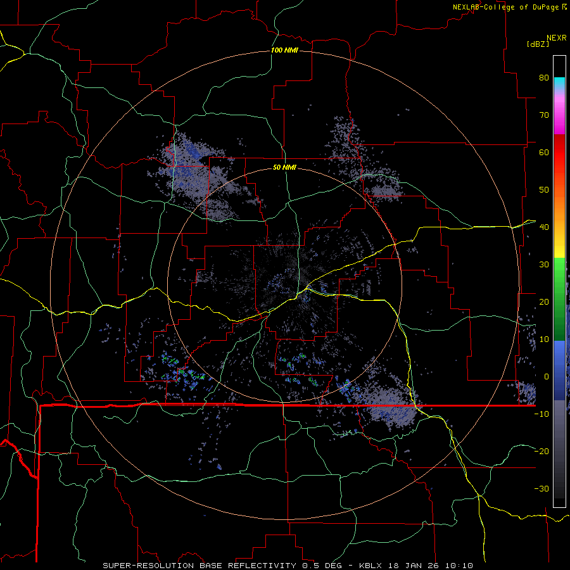Click the '[dBZ]' units label
The image size is (570, 570).
pyautogui.click(x=538, y=44)
